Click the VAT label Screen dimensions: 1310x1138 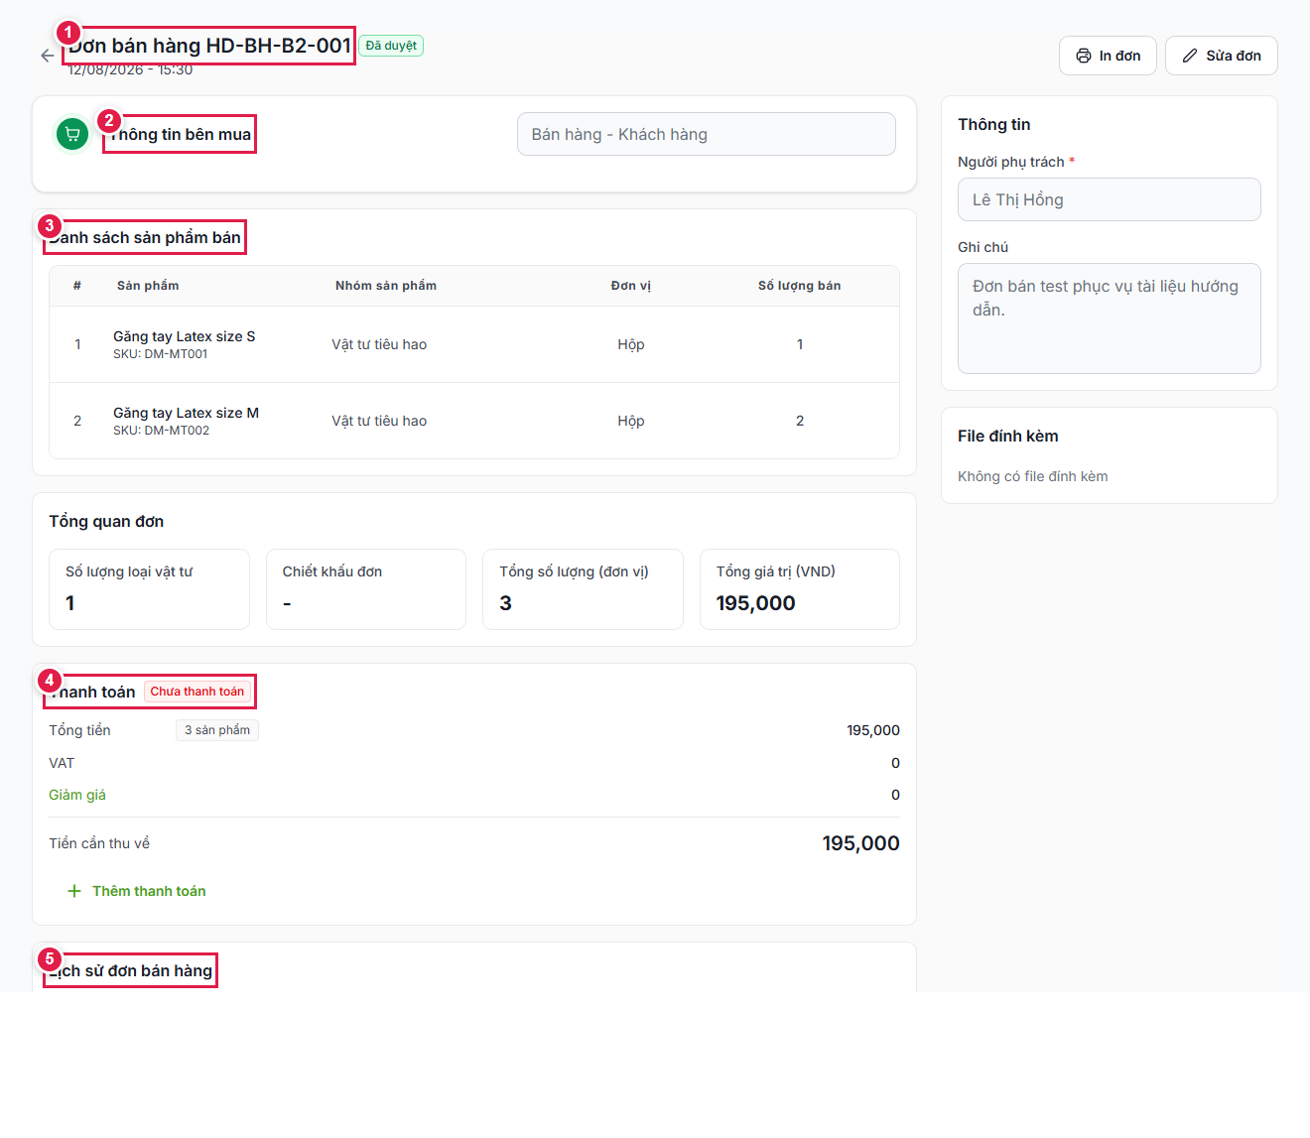point(62,763)
